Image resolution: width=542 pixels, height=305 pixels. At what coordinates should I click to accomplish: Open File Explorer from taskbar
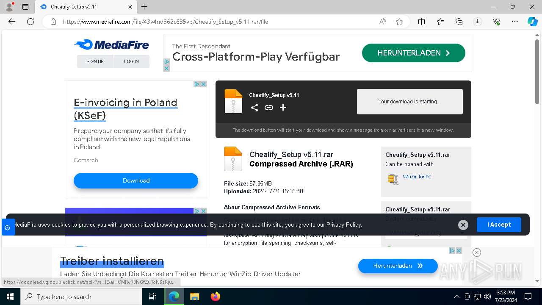[194, 297]
